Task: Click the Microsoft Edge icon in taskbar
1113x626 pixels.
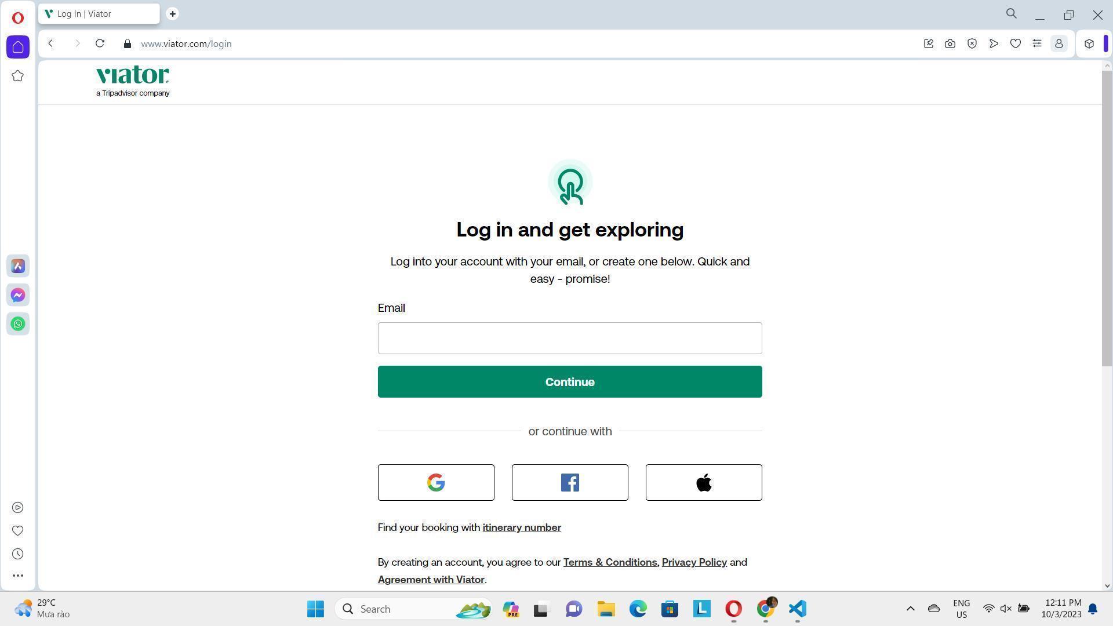Action: coord(638,609)
